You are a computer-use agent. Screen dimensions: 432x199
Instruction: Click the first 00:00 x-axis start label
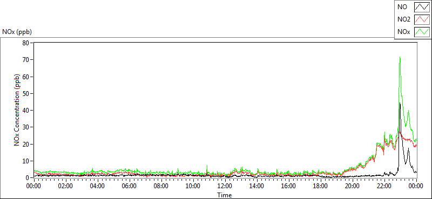[33, 186]
